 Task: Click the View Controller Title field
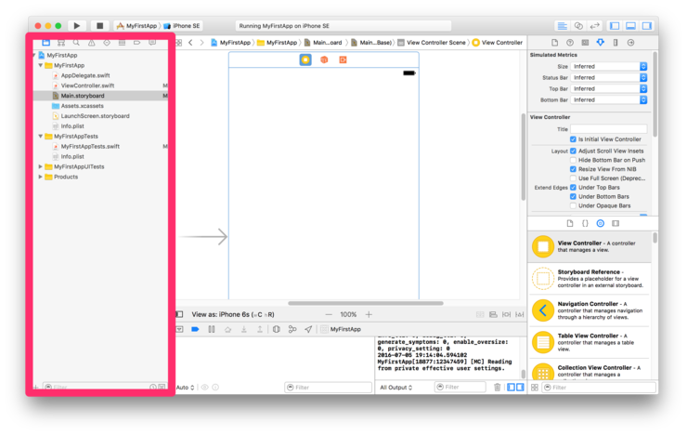609,129
